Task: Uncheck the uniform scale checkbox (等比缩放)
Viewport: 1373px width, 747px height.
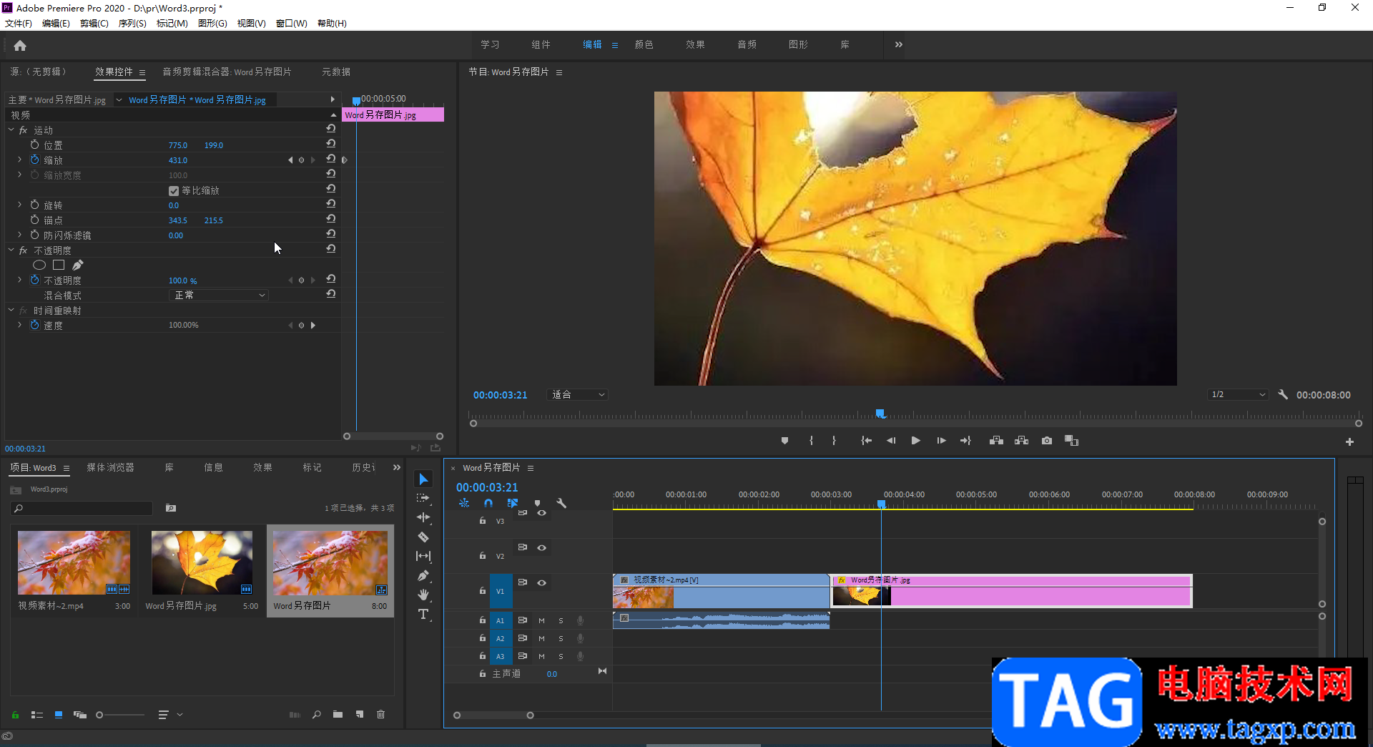Action: point(173,191)
